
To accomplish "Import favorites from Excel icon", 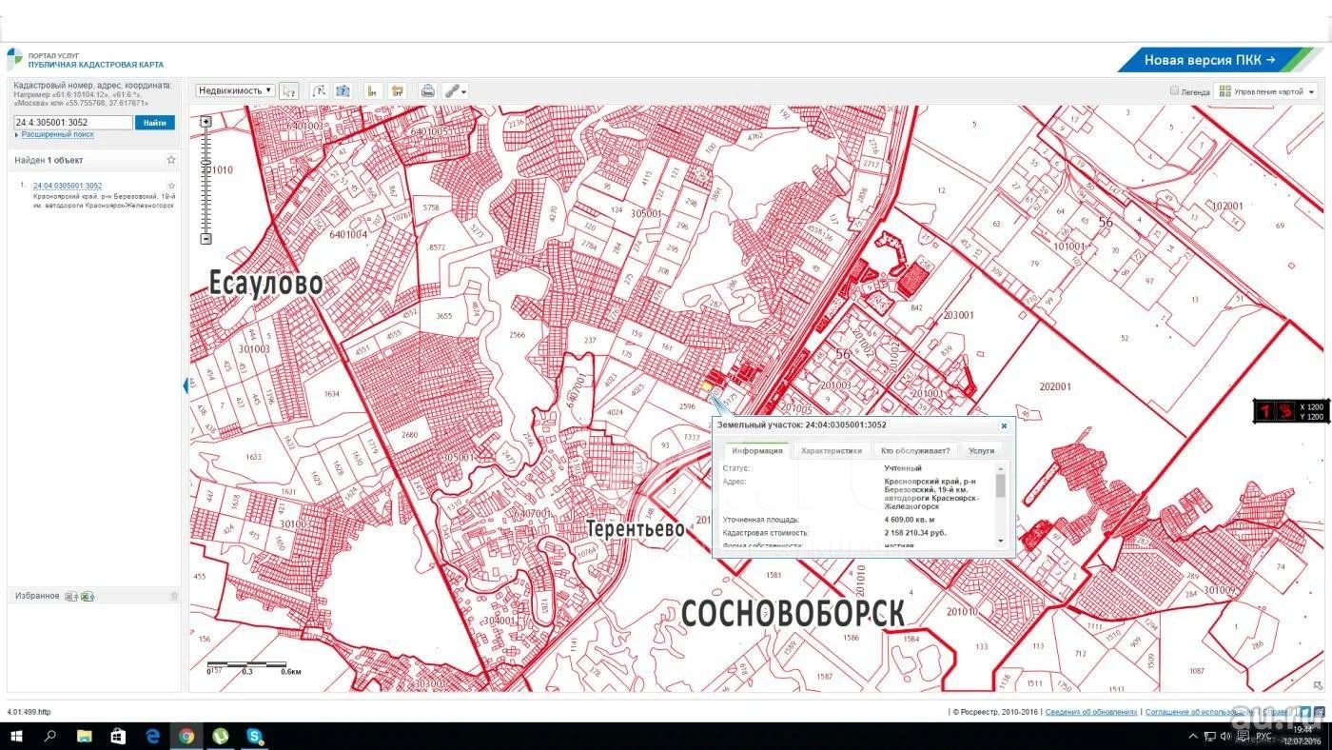I will tap(70, 596).
